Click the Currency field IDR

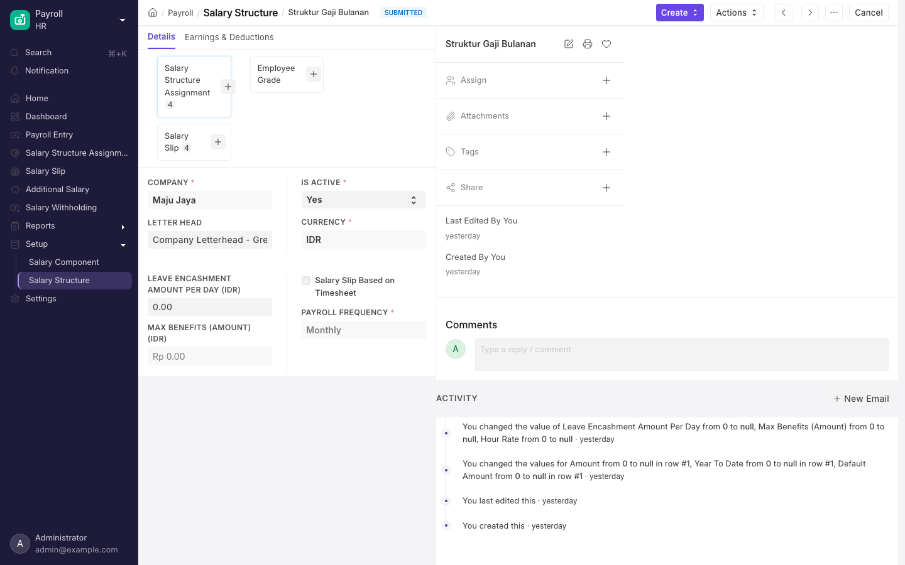click(x=364, y=240)
